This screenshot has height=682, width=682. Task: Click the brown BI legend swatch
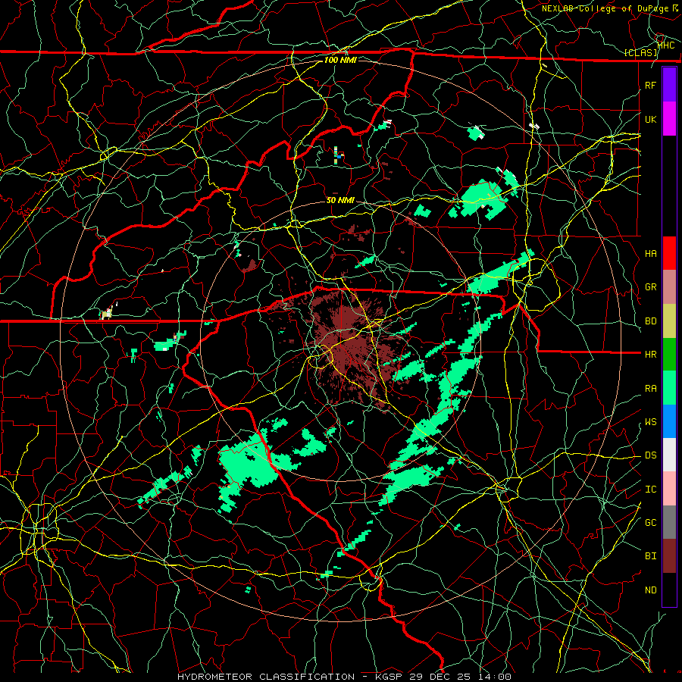(x=669, y=556)
